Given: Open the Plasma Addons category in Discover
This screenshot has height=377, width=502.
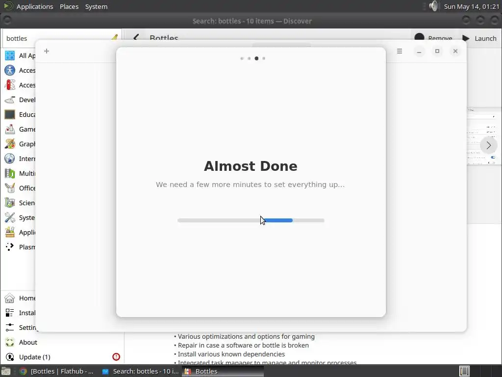Looking at the screenshot, I should [x=20, y=247].
